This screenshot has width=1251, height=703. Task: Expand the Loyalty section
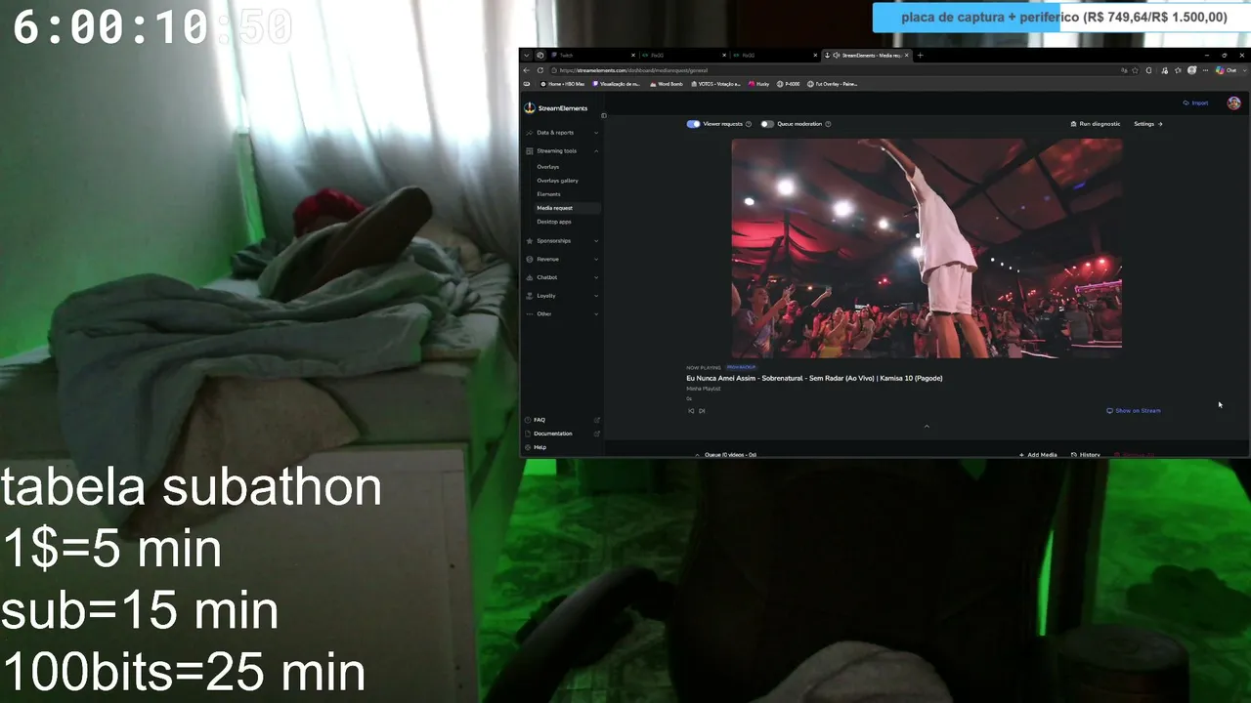pos(596,296)
